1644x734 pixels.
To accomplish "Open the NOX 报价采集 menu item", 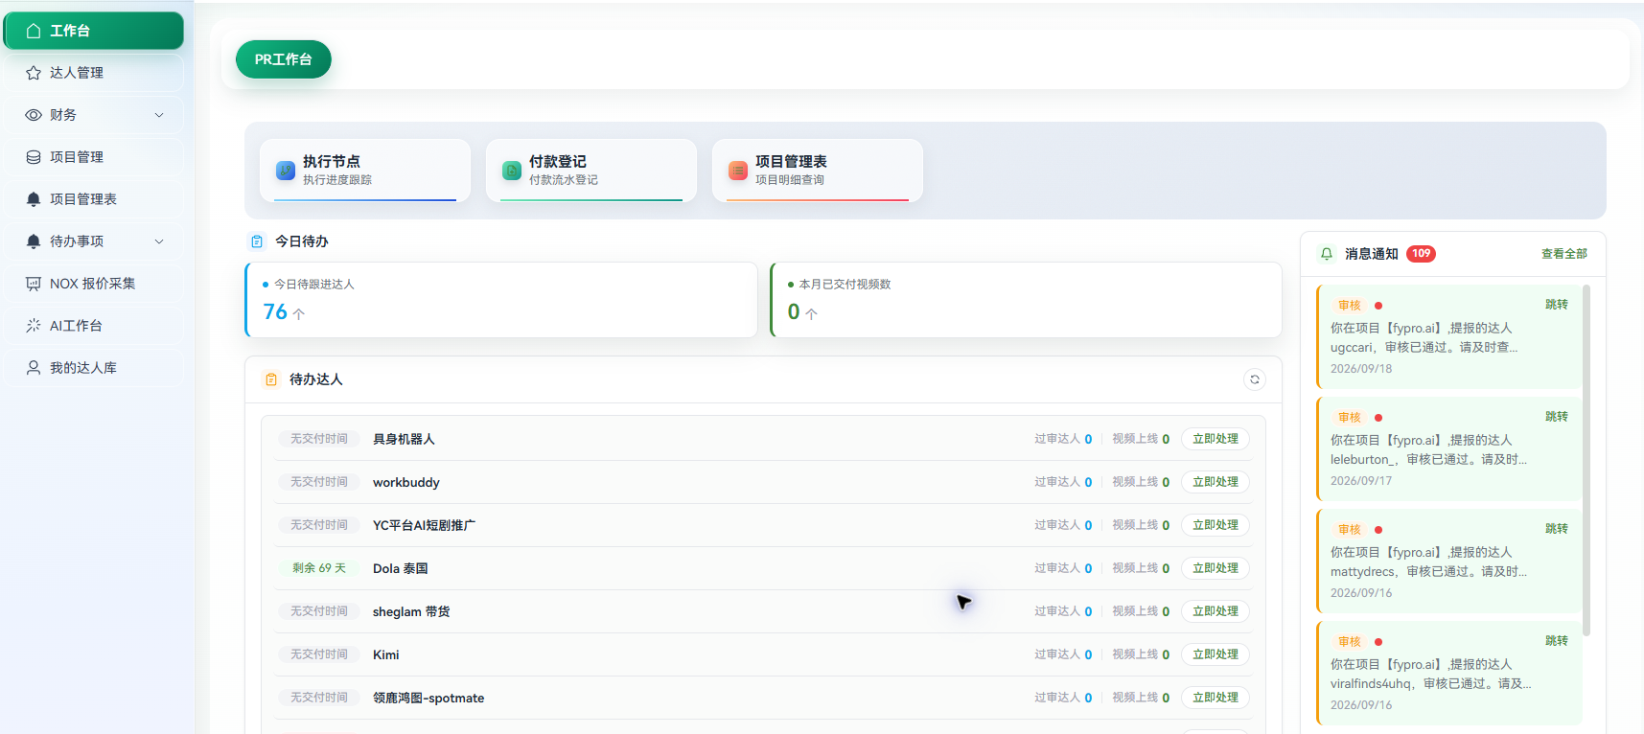I will pos(94,284).
